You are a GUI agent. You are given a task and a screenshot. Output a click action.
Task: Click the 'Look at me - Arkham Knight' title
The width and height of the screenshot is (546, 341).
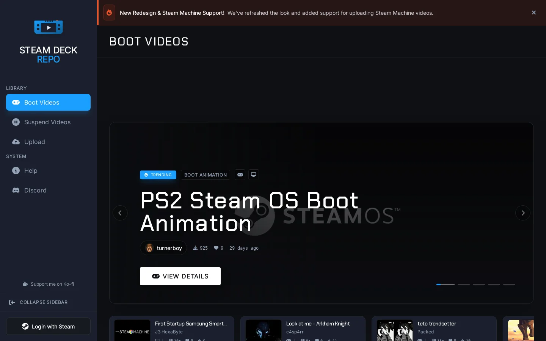coord(318,324)
